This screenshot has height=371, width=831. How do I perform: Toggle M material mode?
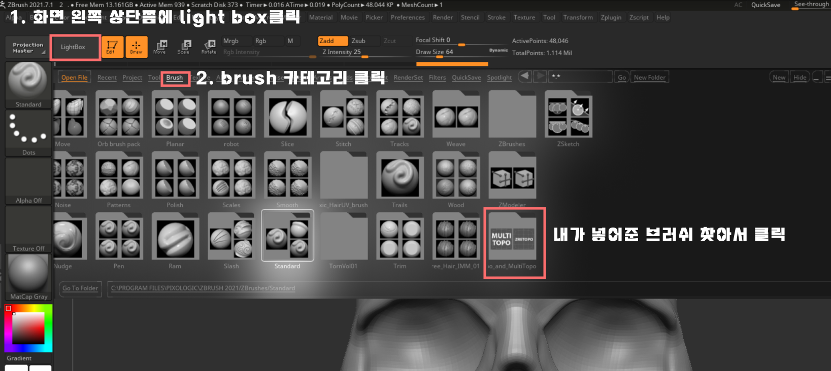pyautogui.click(x=292, y=41)
